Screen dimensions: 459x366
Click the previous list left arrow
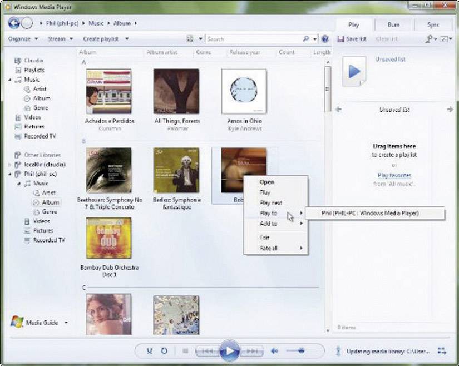tap(338, 110)
